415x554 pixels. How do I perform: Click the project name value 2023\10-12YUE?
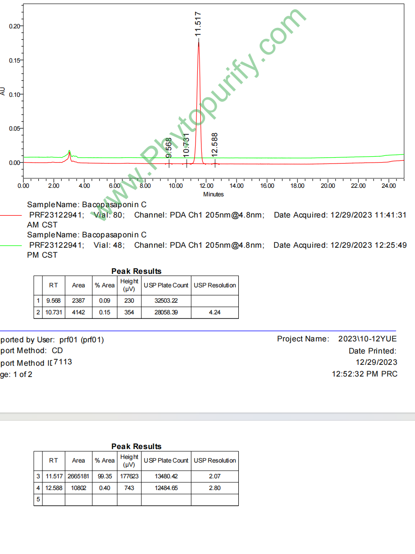368,339
